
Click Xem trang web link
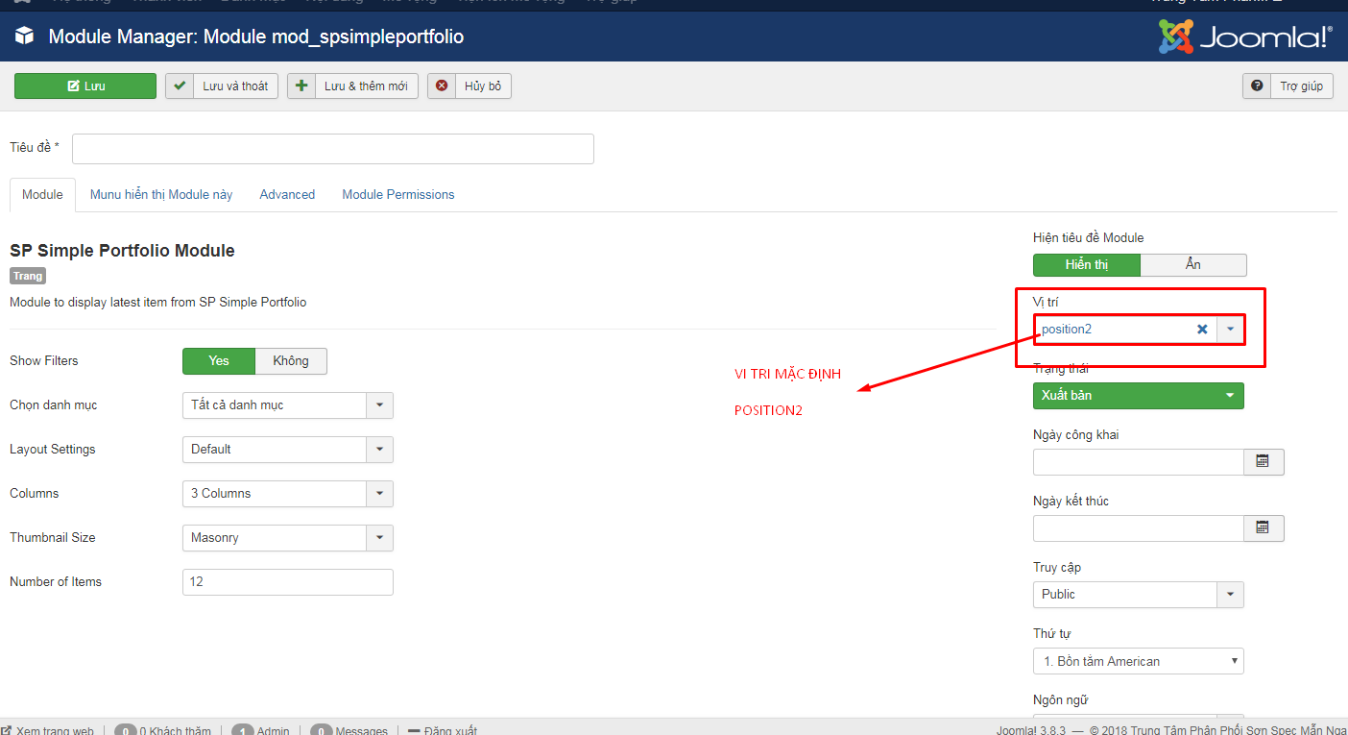pos(48,731)
